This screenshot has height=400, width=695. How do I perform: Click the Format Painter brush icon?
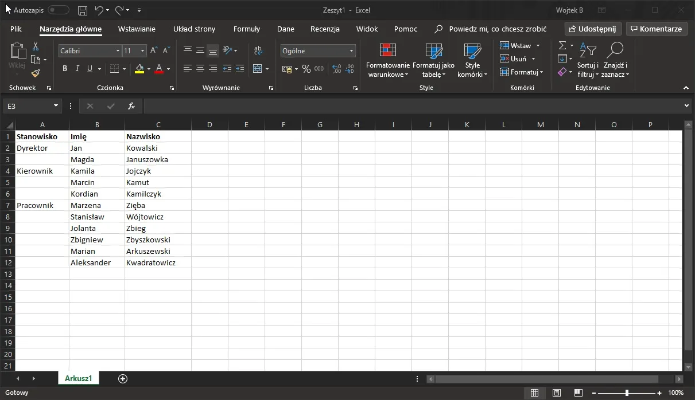(36, 73)
